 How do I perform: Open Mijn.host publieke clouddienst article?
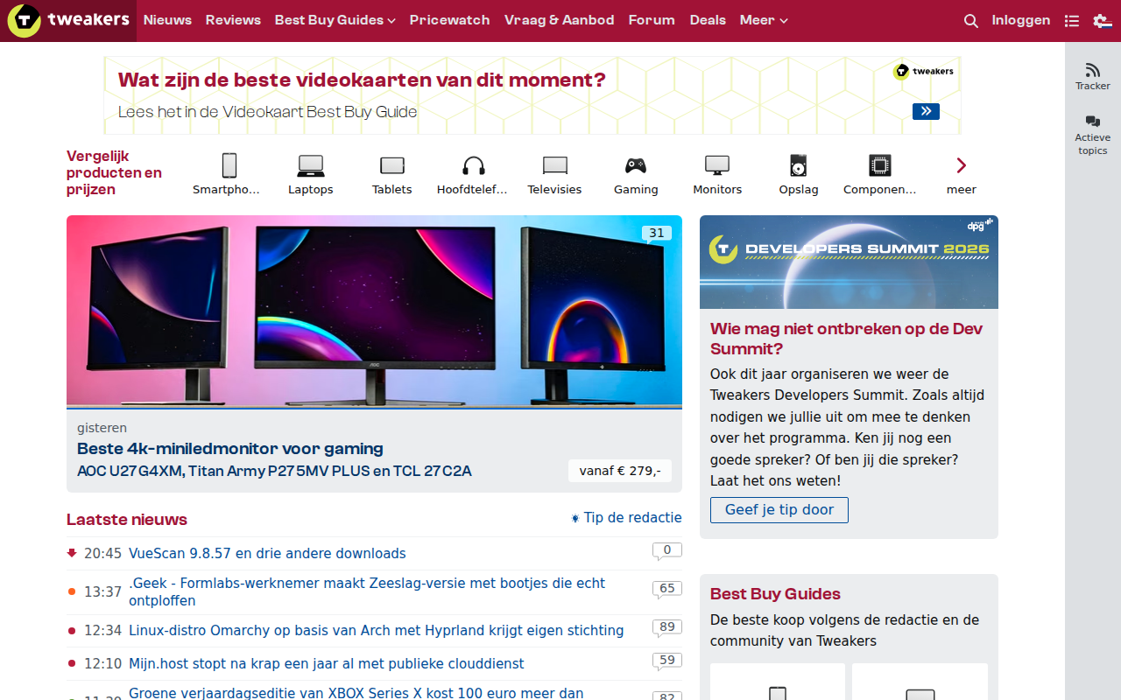click(327, 664)
